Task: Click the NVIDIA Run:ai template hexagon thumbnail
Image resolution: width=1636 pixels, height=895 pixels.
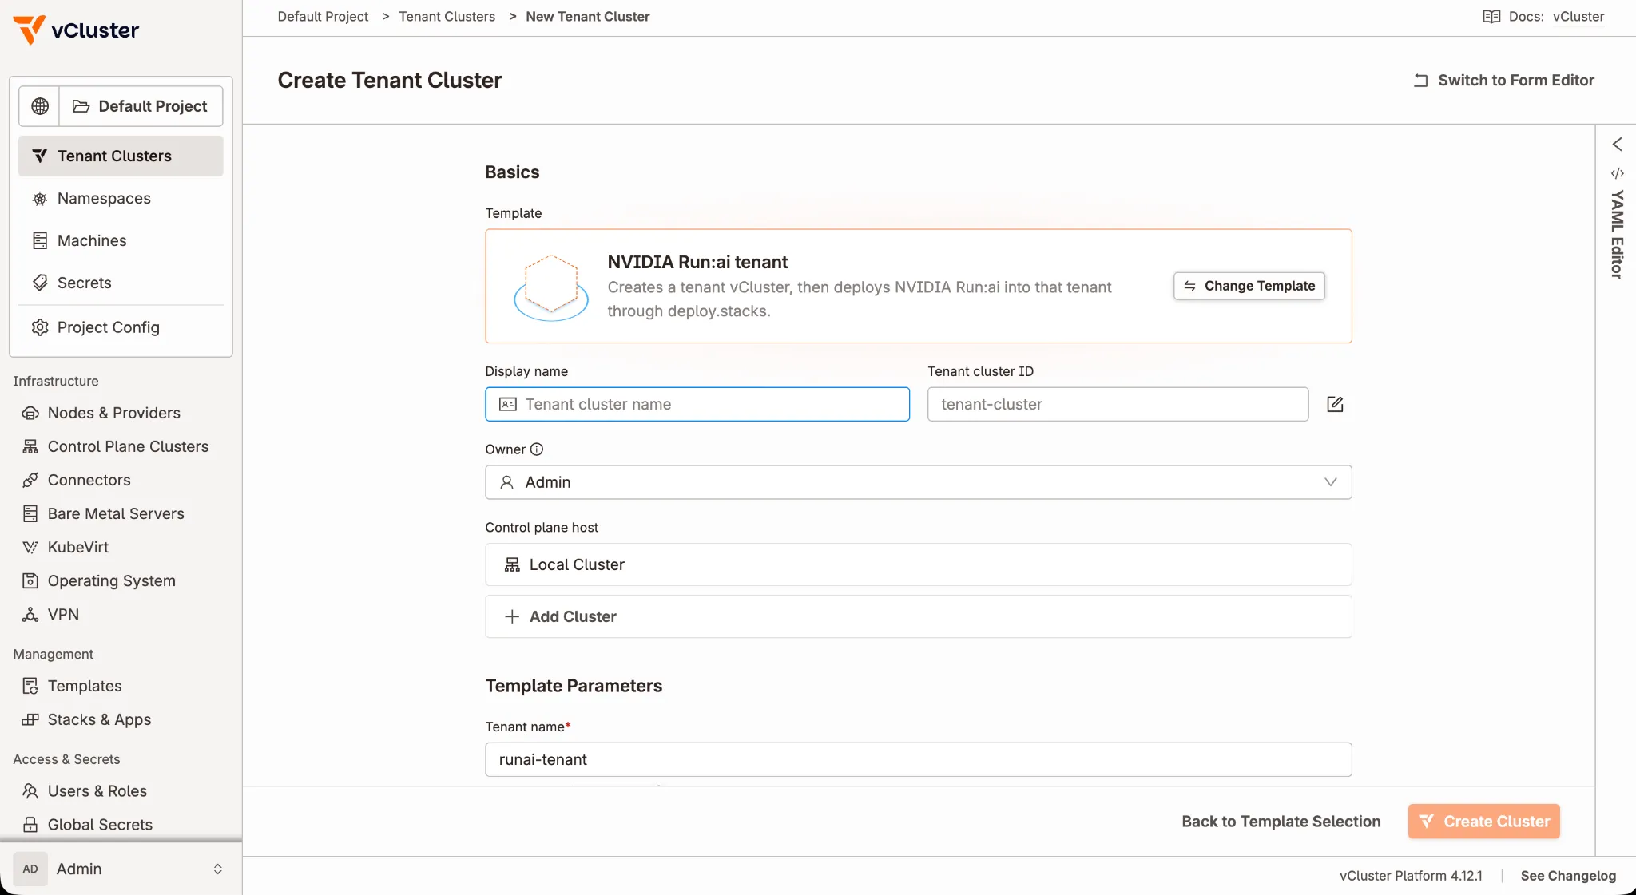Action: [x=551, y=287]
